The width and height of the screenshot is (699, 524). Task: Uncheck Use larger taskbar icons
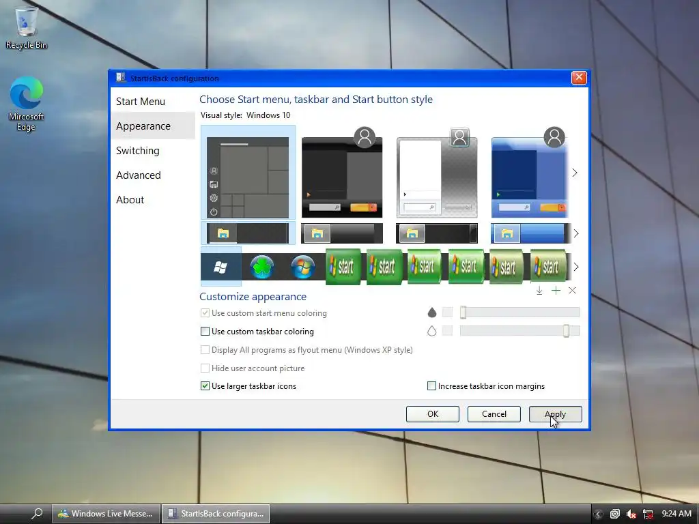(205, 386)
